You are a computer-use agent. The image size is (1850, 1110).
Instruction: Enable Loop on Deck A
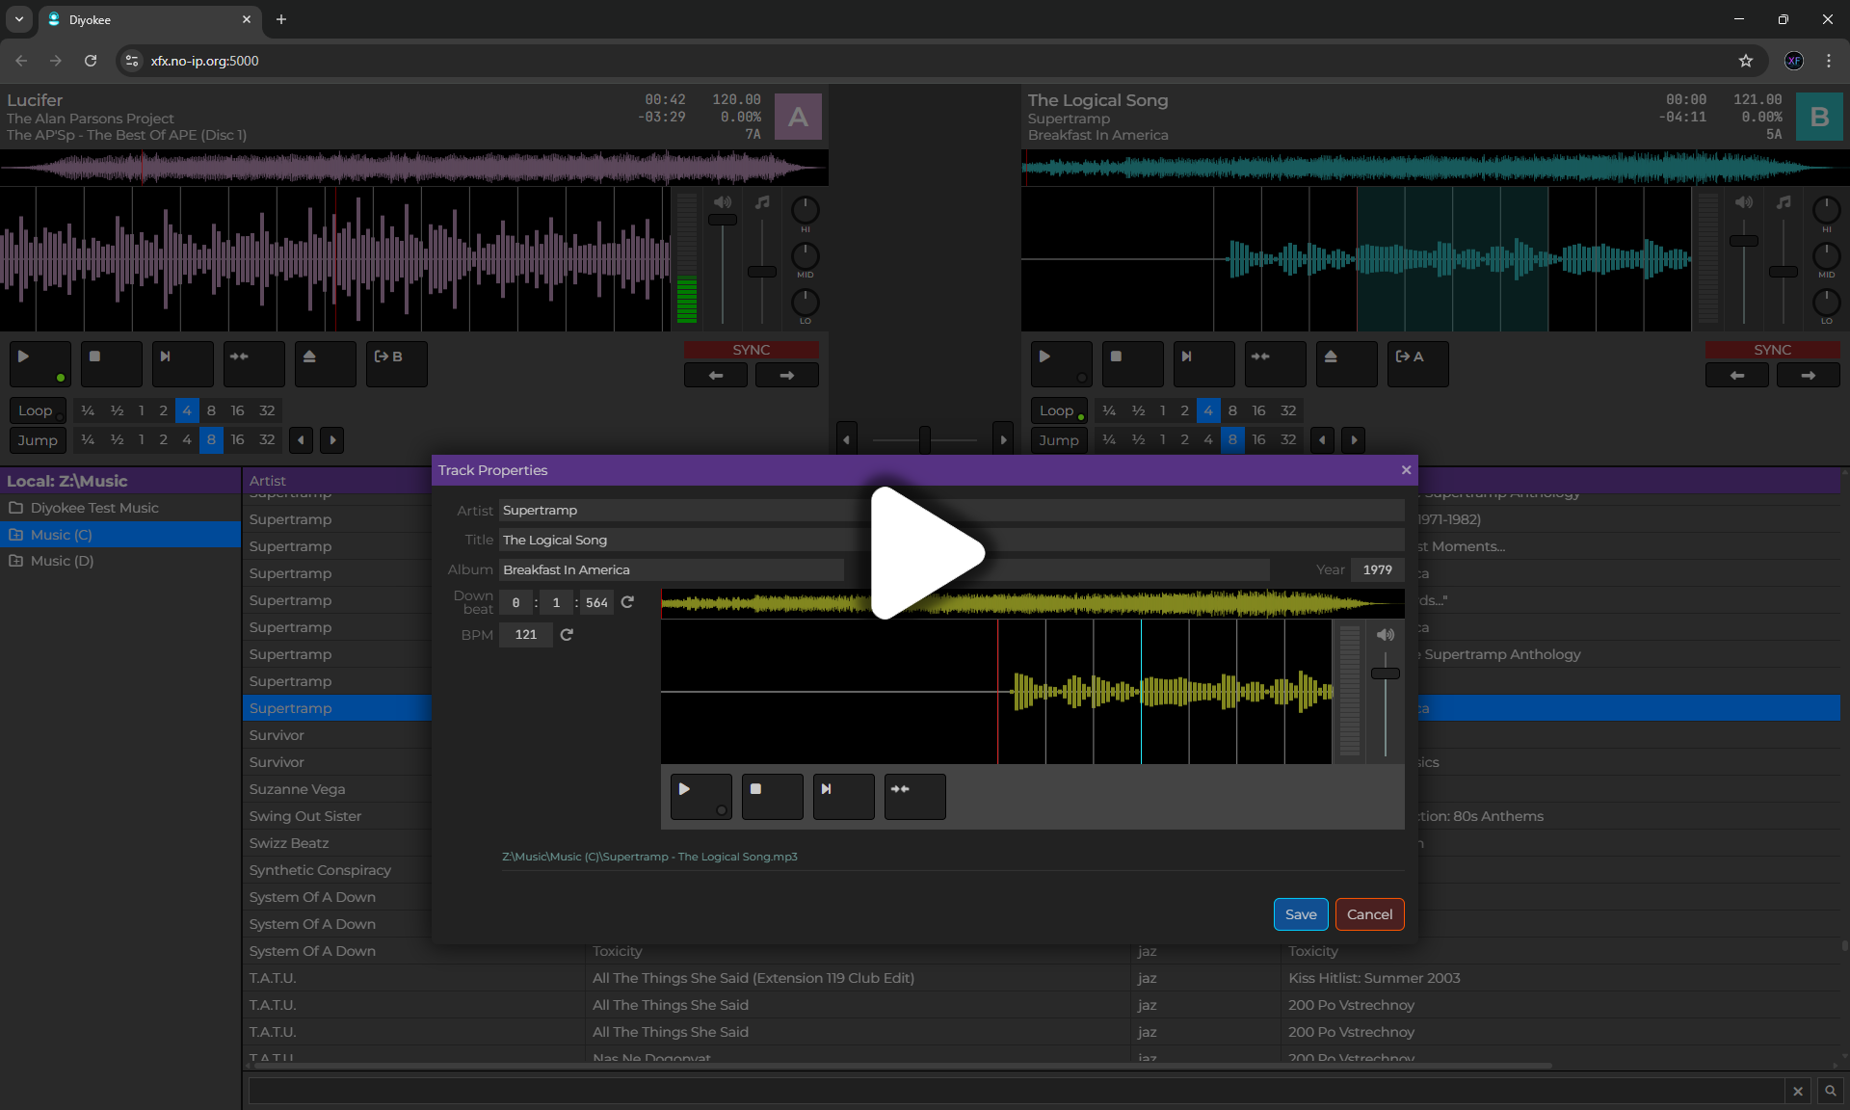click(36, 410)
